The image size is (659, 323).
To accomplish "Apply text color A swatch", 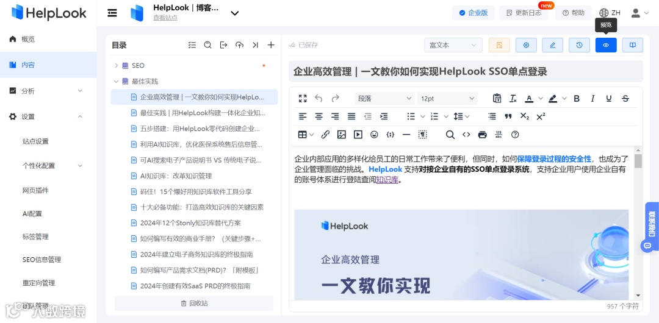I will pyautogui.click(x=529, y=98).
